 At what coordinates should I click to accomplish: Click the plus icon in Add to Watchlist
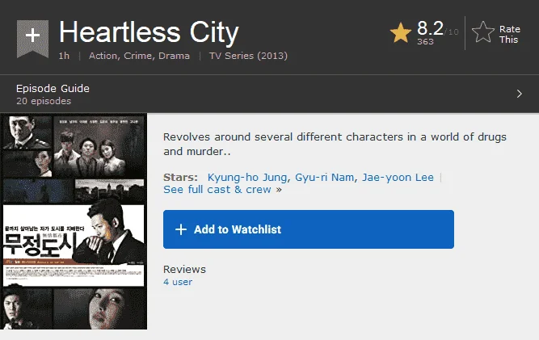[181, 229]
